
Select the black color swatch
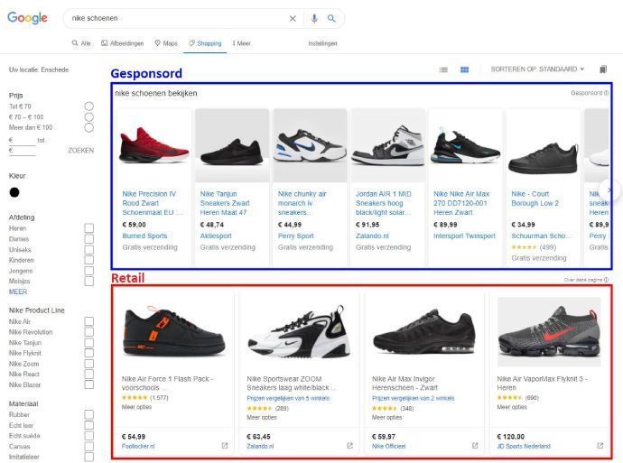pos(14,192)
